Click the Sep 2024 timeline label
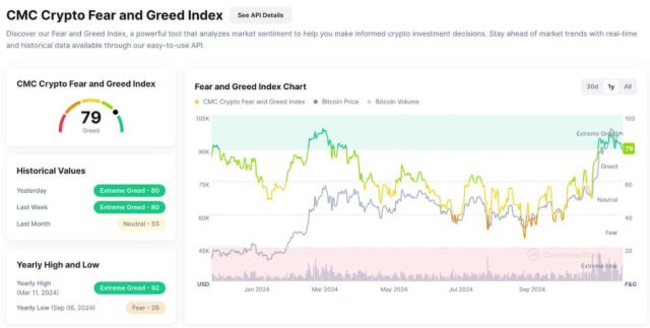 click(532, 289)
